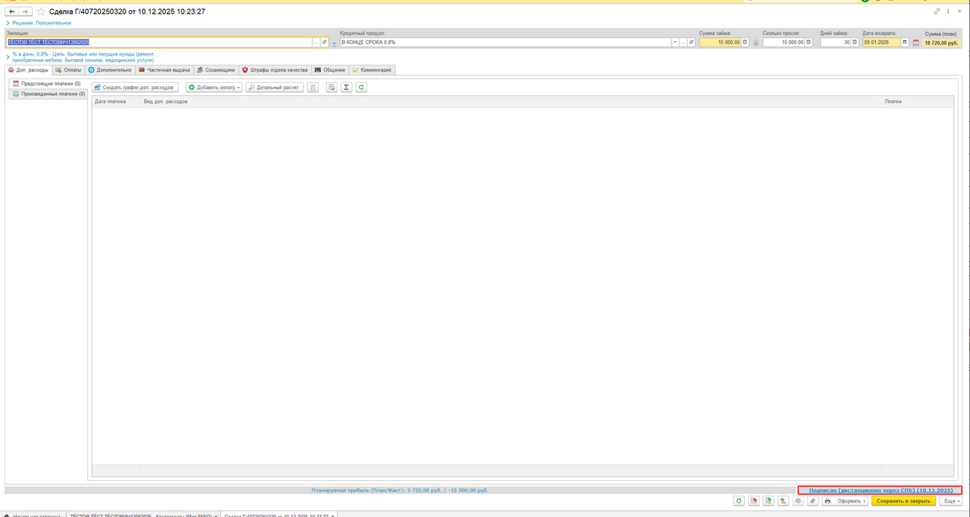Open the Добавить оплату dropdown
Screen dimensions: 970x517
pyautogui.click(x=214, y=87)
